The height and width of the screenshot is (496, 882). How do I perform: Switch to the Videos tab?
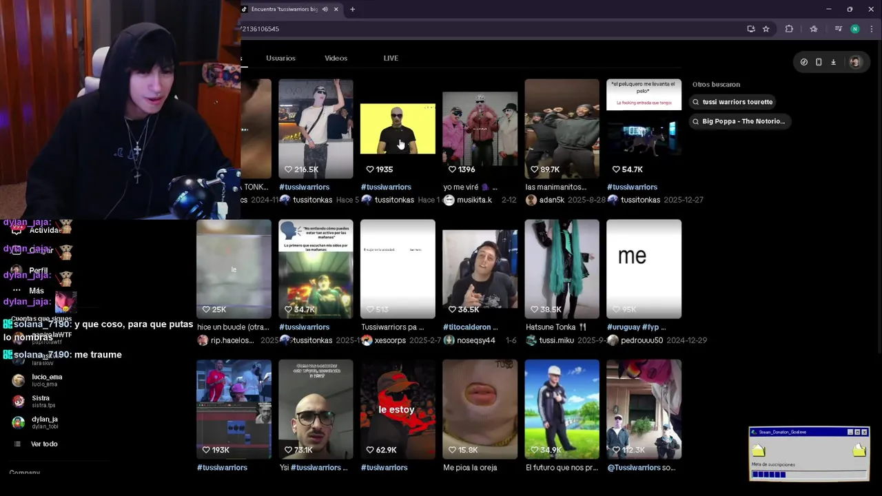point(336,58)
